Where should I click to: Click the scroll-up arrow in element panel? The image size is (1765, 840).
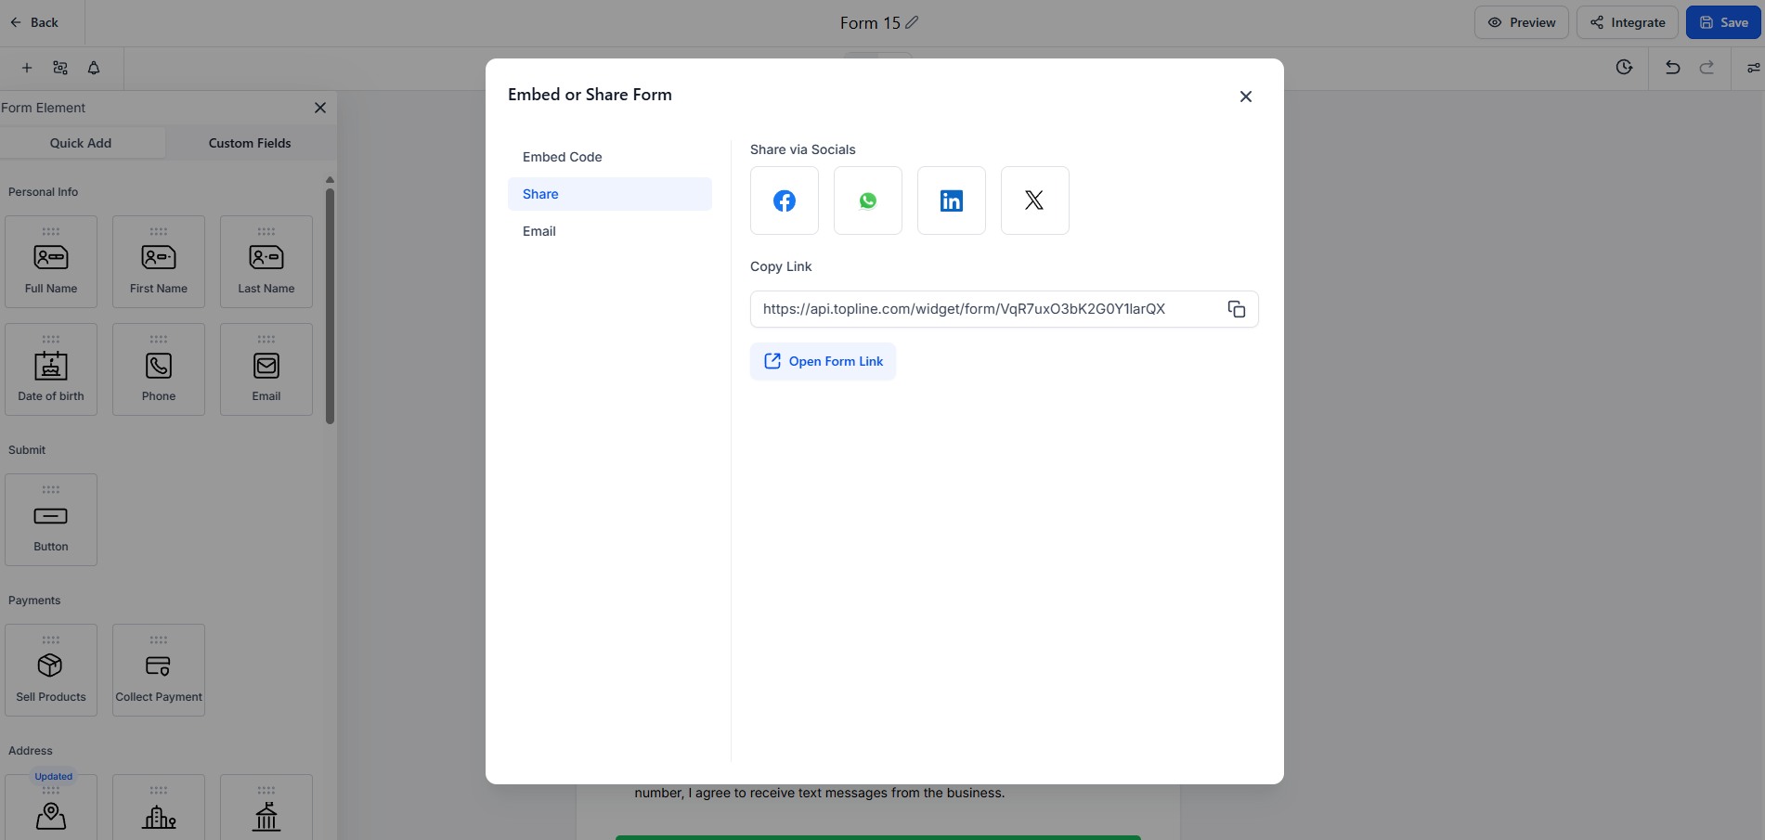330,179
